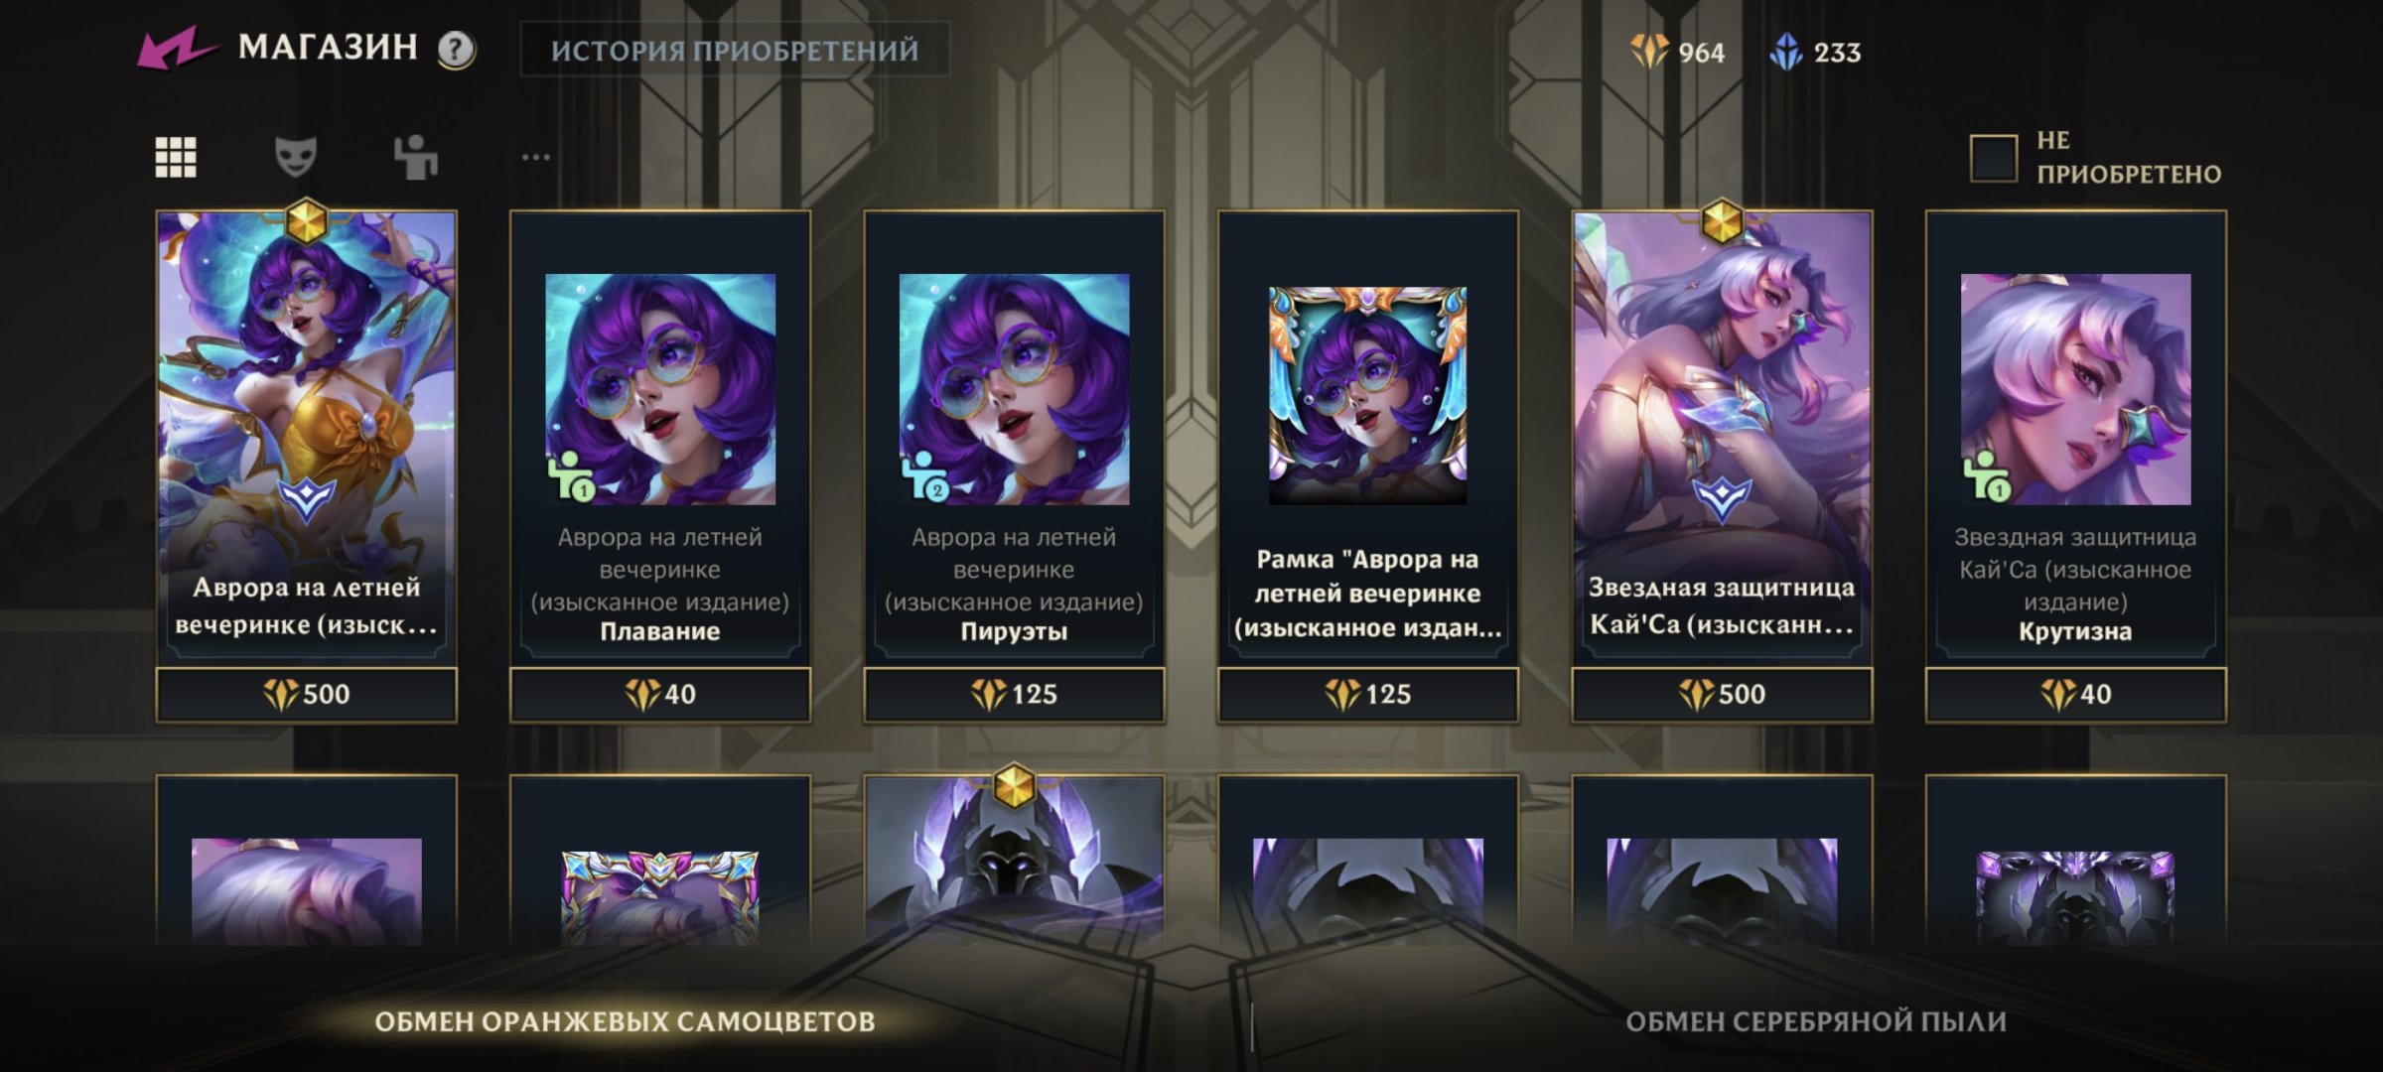Switch to «Обмен серебряной пыли» tab
This screenshot has width=2383, height=1072.
pyautogui.click(x=1816, y=1021)
